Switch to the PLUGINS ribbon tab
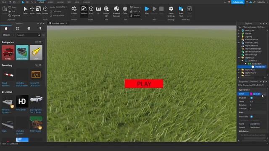Screen dimensions: 269x151 point(87,2)
